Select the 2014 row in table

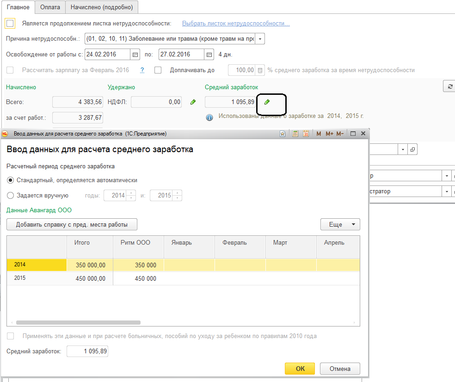click(183, 265)
